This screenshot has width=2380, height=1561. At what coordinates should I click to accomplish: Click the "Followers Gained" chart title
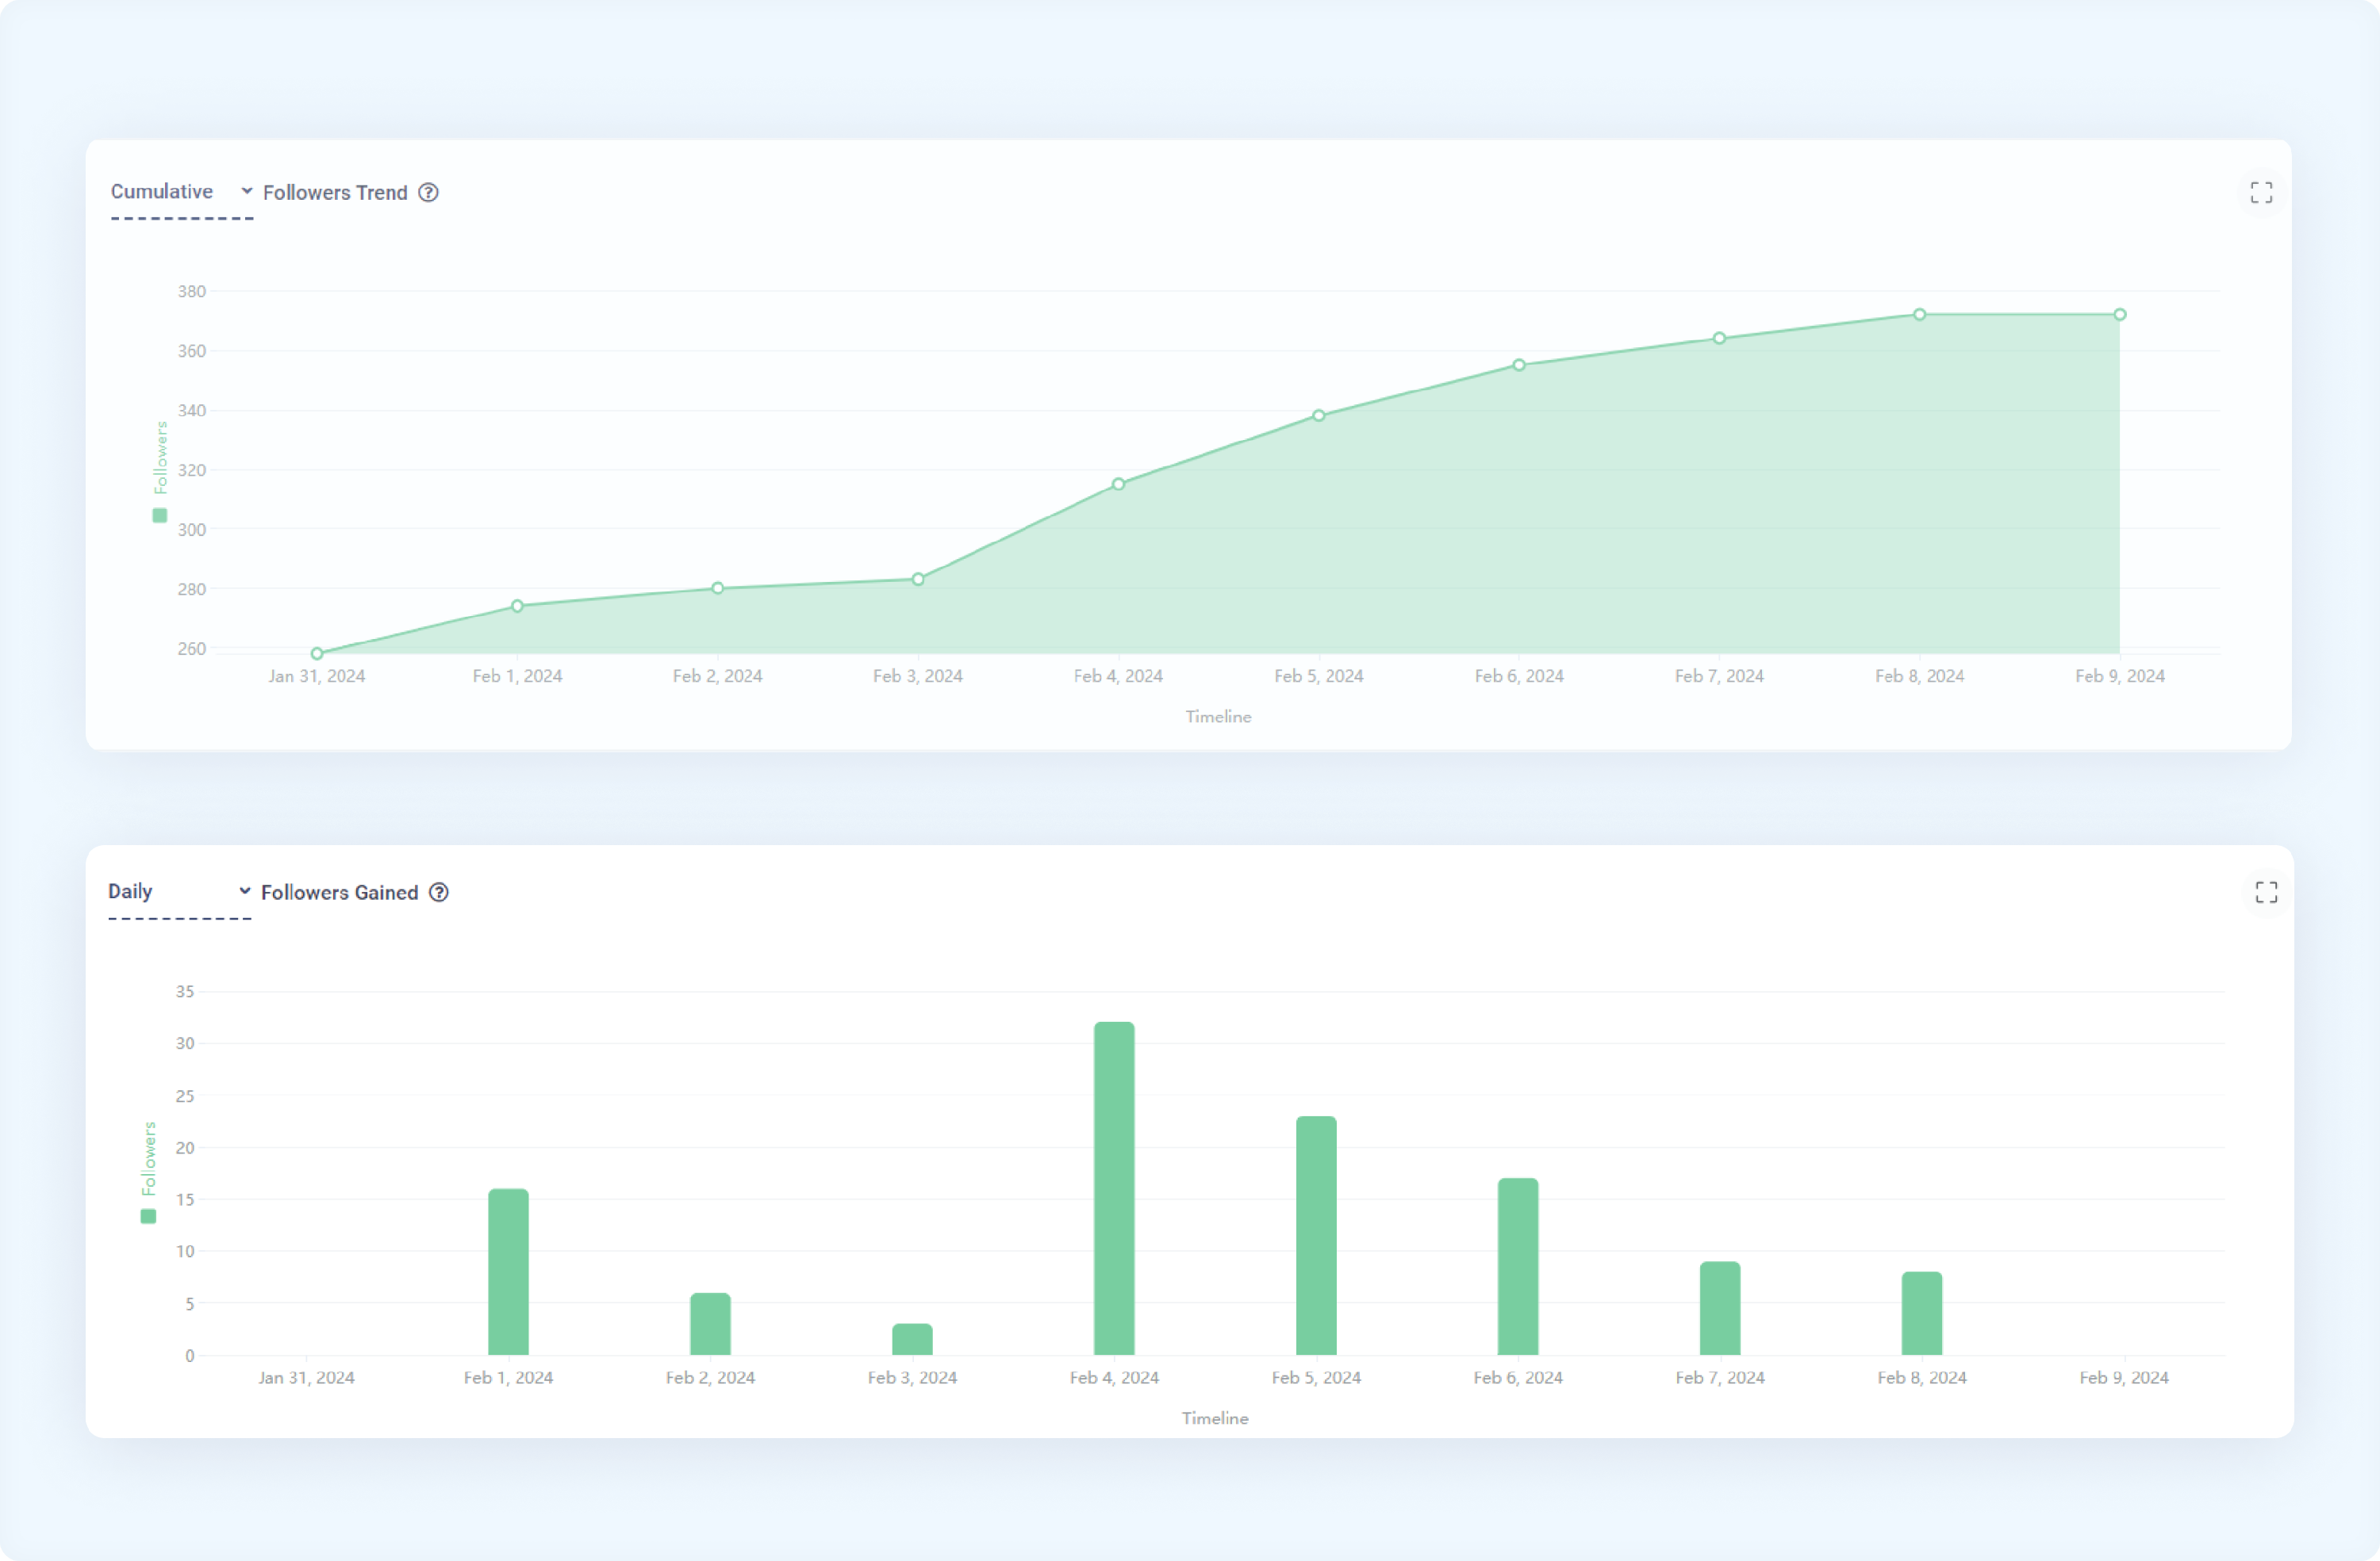pos(340,893)
